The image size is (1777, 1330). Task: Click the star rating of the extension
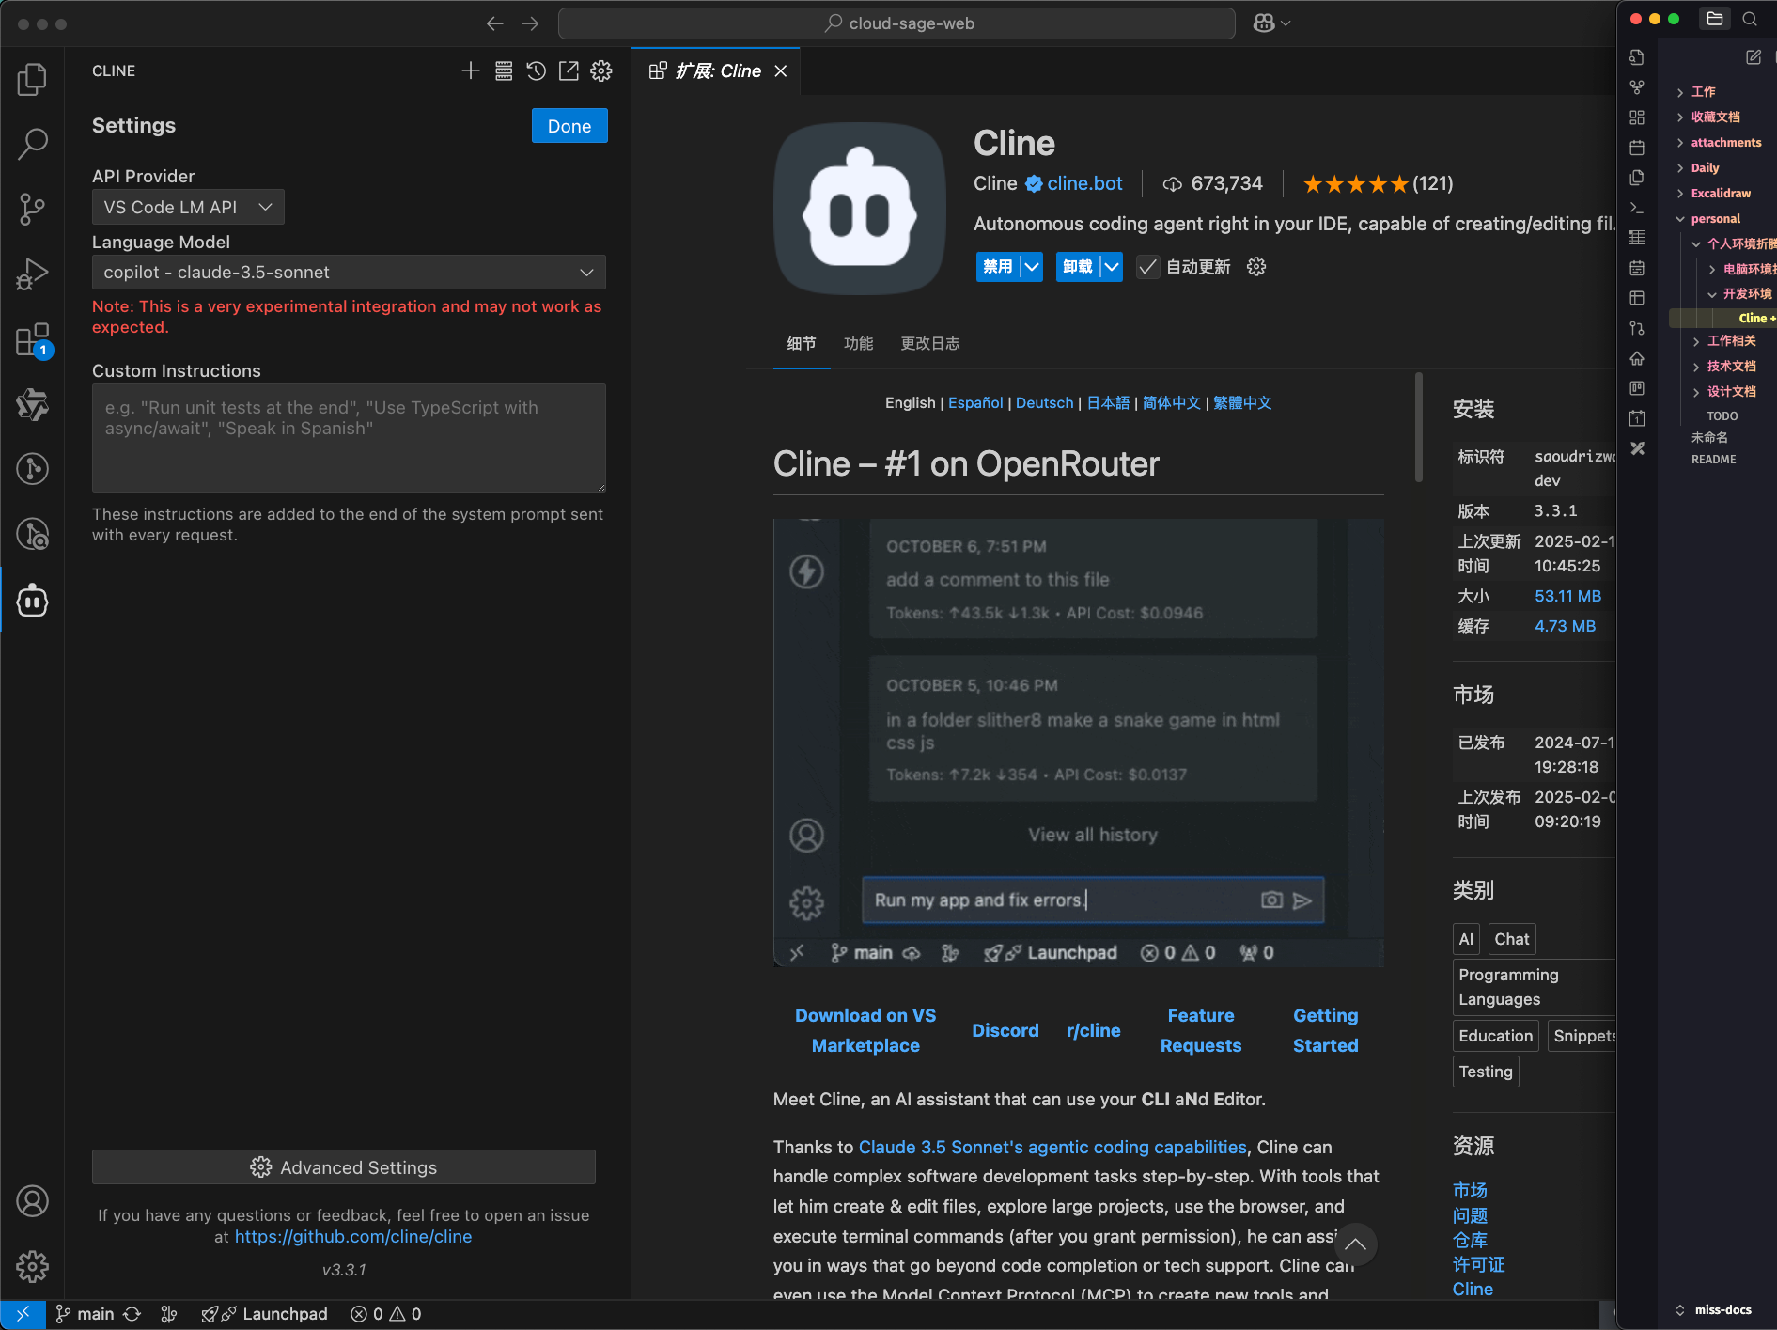(x=1355, y=184)
